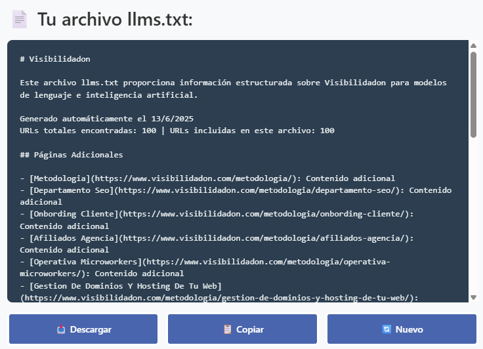The image size is (483, 349).
Task: Click the 'de lenguaje e inteligencia artificial.' line
Action: tap(109, 95)
